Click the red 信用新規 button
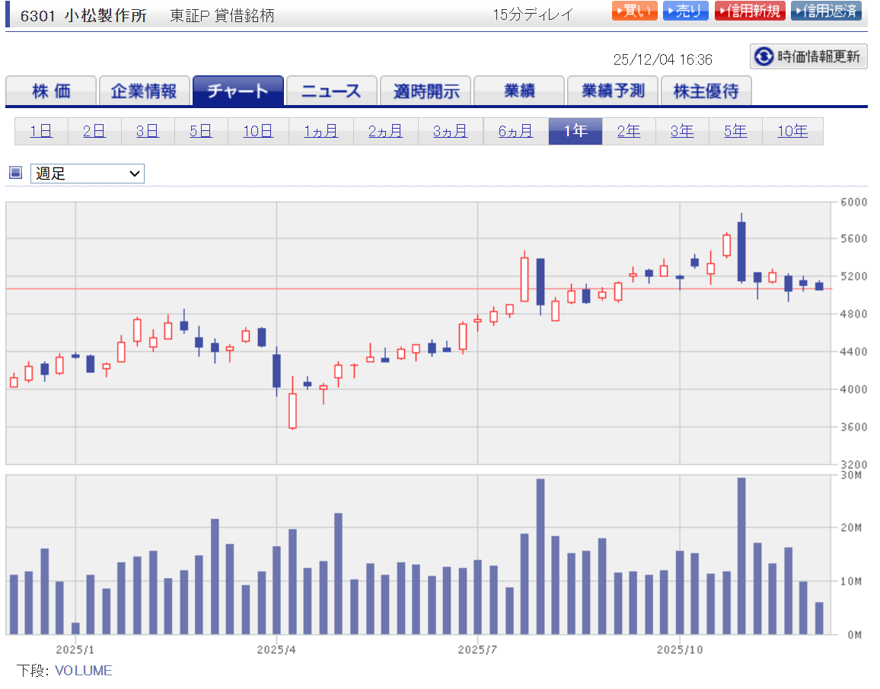This screenshot has width=880, height=689. click(x=751, y=11)
